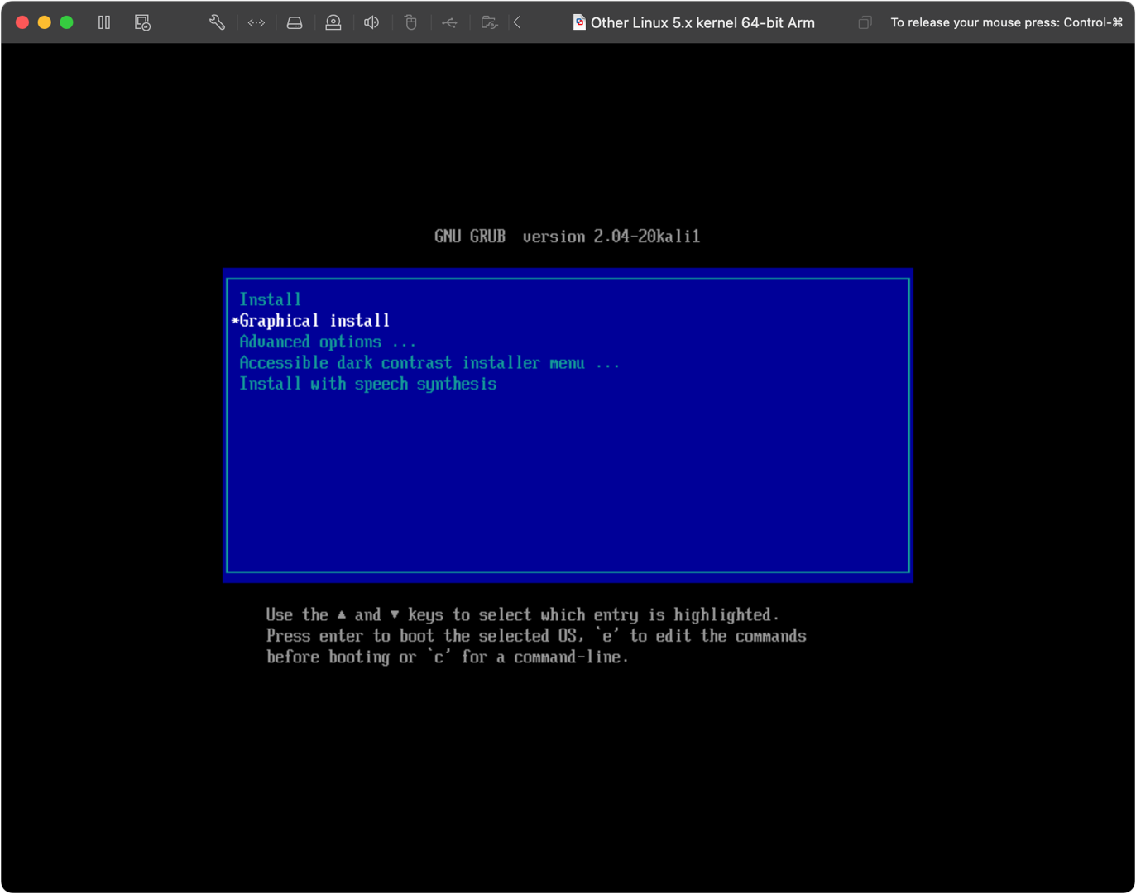The width and height of the screenshot is (1136, 894).
Task: Select Install with speech synthesis
Action: tap(368, 384)
